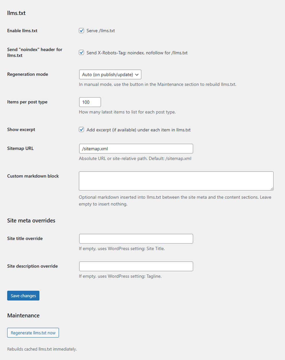Toggle the Add excerpt under each item checkbox
Viewport: 285px width, 360px height.
point(81,129)
